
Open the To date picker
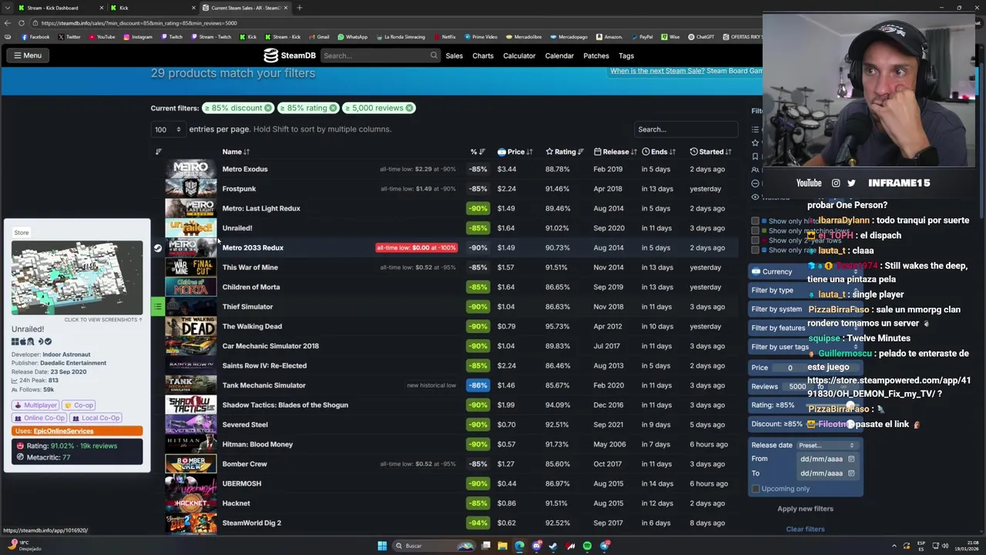click(851, 473)
